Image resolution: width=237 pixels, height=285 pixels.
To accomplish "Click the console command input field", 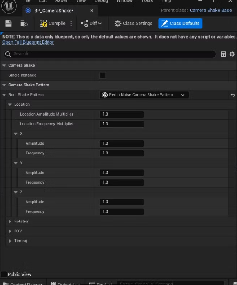I will [171, 283].
